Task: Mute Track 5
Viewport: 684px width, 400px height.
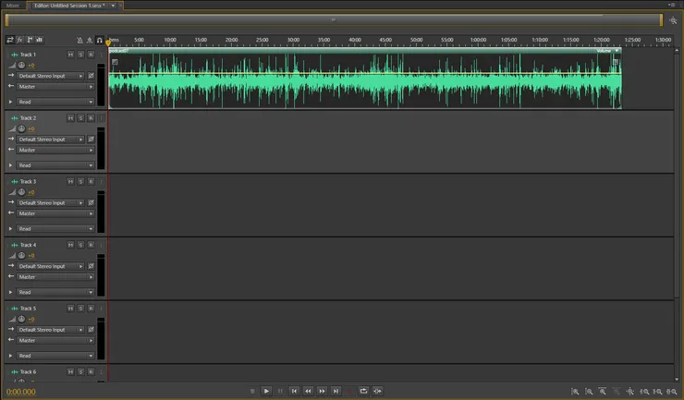Action: pos(70,309)
